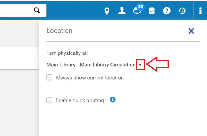Click the Location panel heading
The width and height of the screenshot is (207, 136).
[59, 31]
